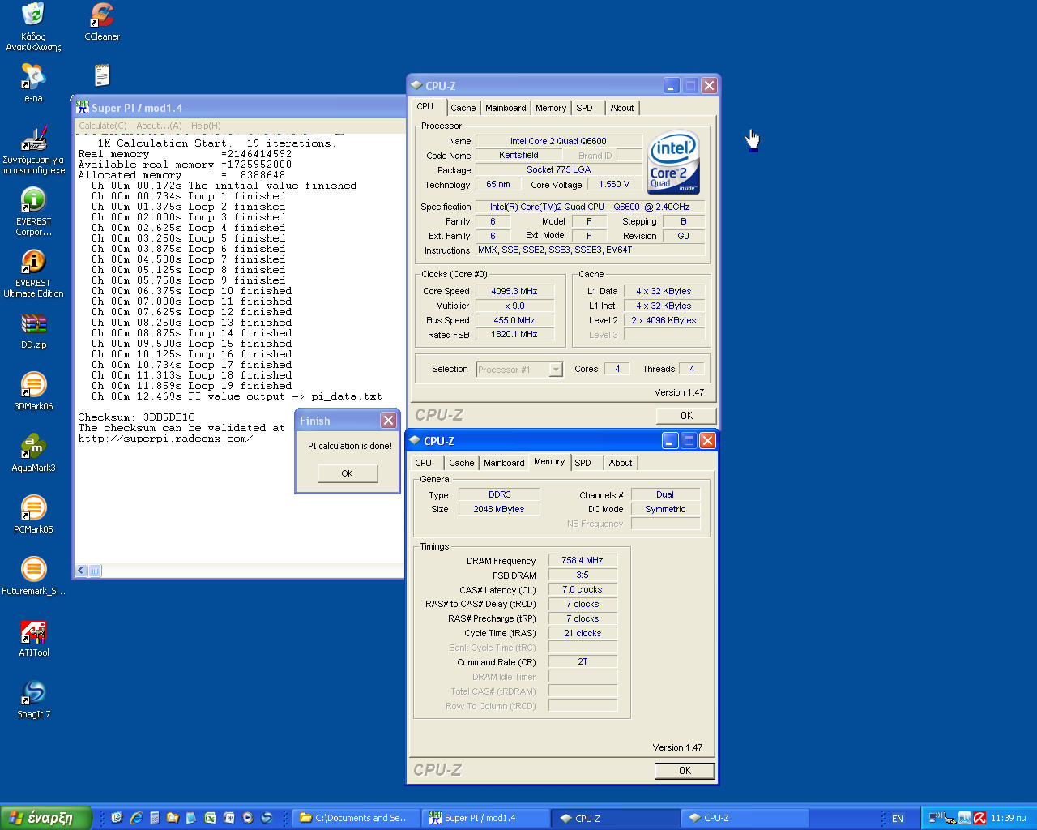Viewport: 1037px width, 830px height.
Task: Open the Recycle Bin desktop icon
Action: (33, 27)
